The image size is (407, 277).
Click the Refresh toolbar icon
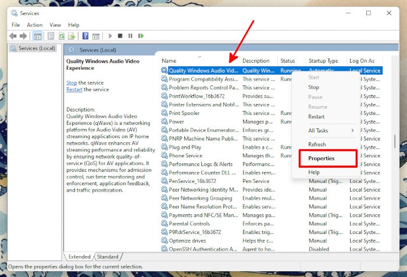pyautogui.click(x=61, y=36)
